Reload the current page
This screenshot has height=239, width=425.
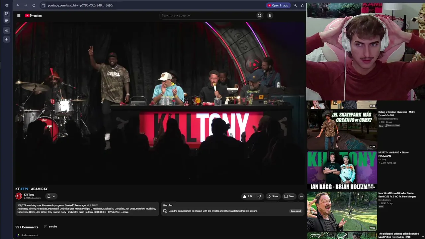coord(34,5)
